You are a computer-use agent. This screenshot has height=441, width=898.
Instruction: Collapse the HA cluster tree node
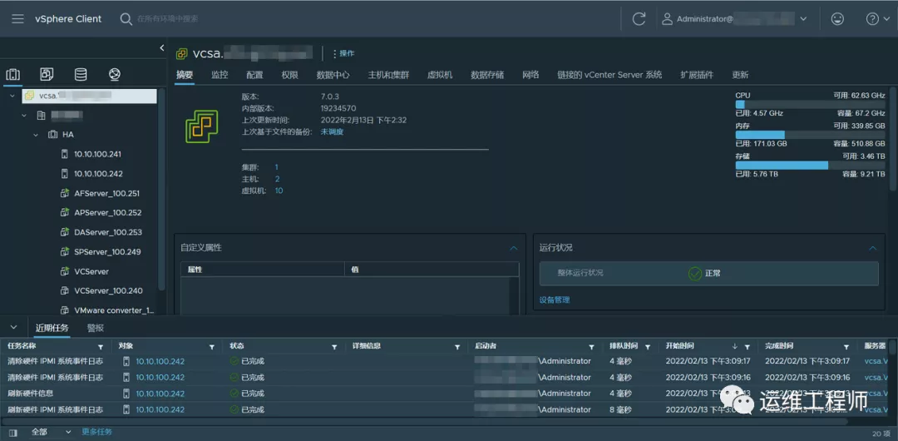(36, 134)
